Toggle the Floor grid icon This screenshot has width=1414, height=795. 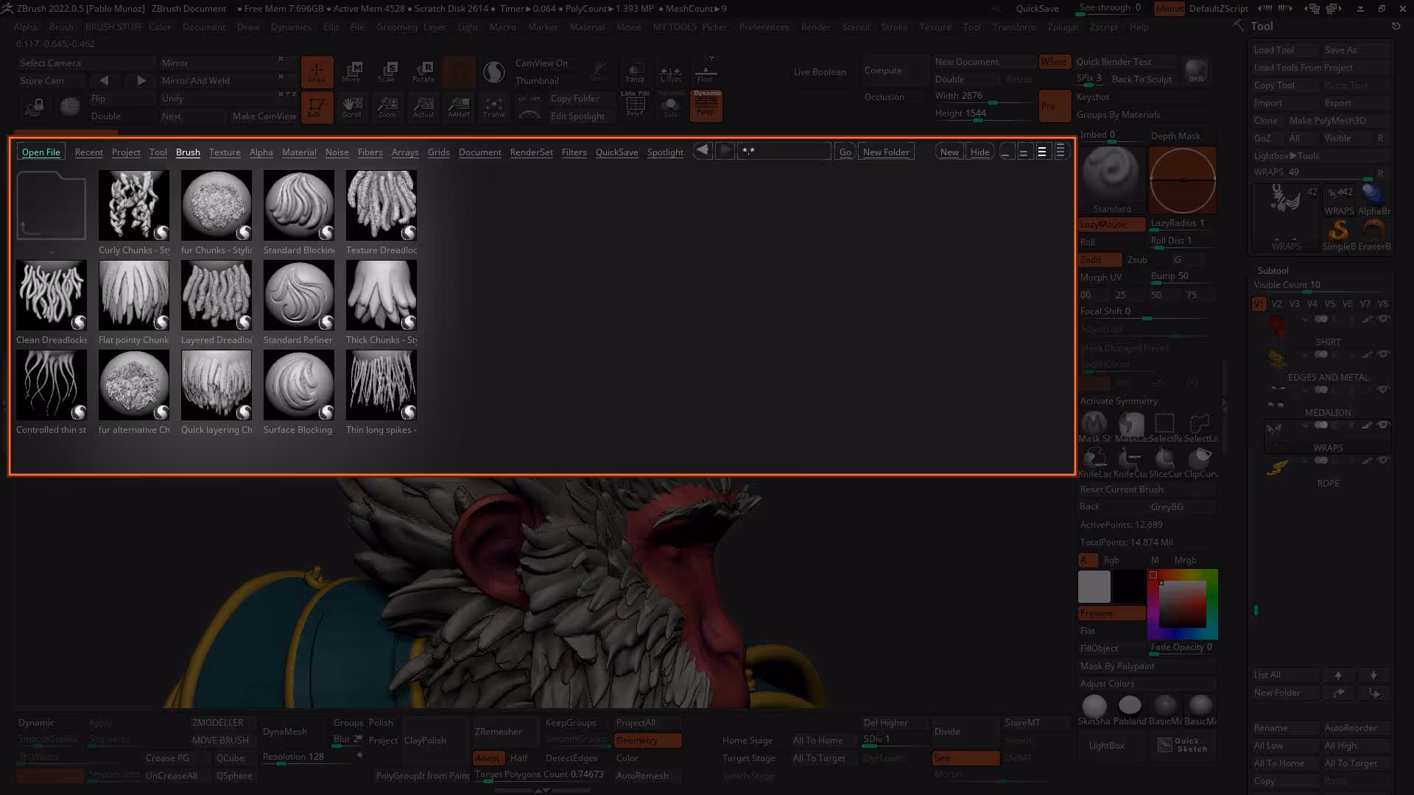pyautogui.click(x=706, y=71)
